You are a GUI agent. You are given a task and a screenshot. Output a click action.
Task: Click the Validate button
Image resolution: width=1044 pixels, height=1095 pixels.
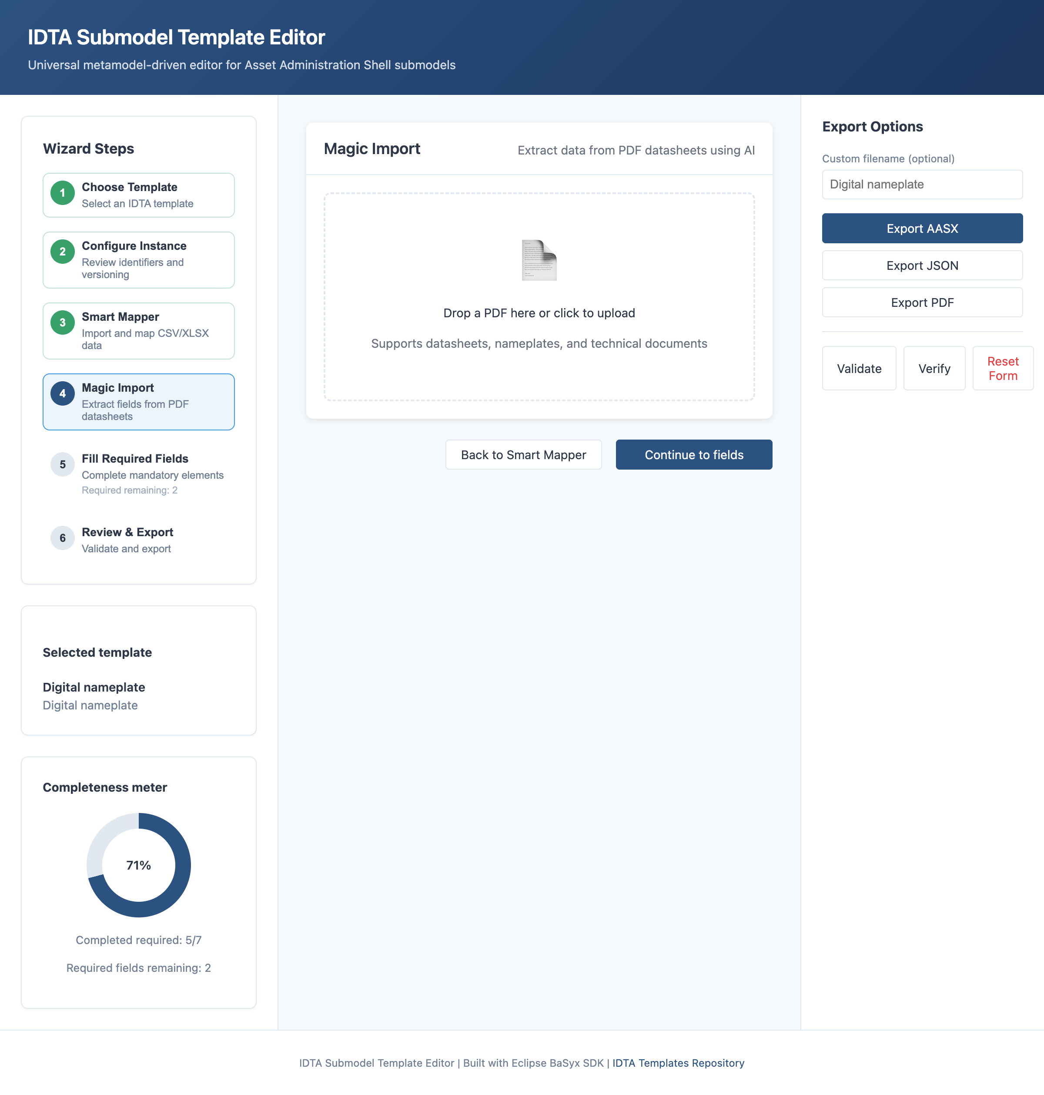(x=859, y=369)
